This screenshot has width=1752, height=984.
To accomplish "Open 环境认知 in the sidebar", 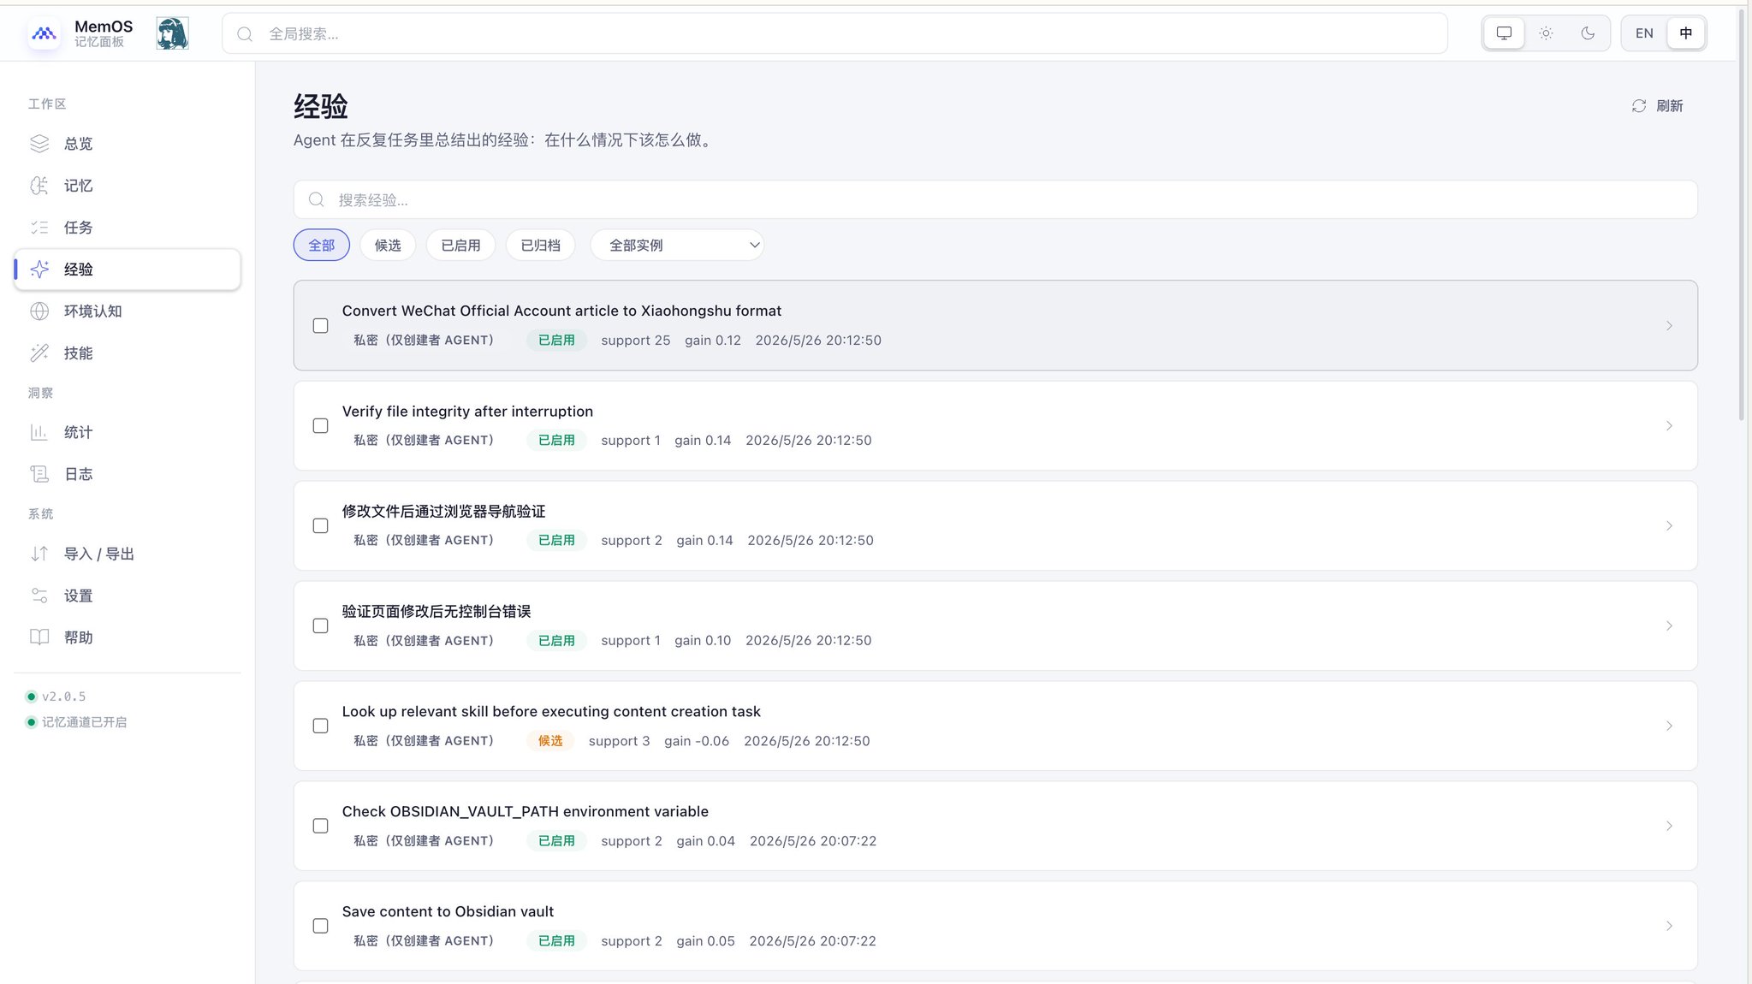I will pos(128,311).
